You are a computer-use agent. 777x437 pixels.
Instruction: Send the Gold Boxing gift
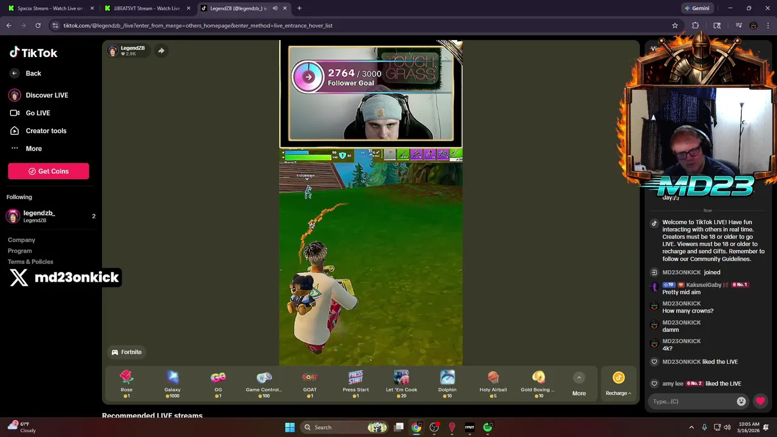click(538, 384)
